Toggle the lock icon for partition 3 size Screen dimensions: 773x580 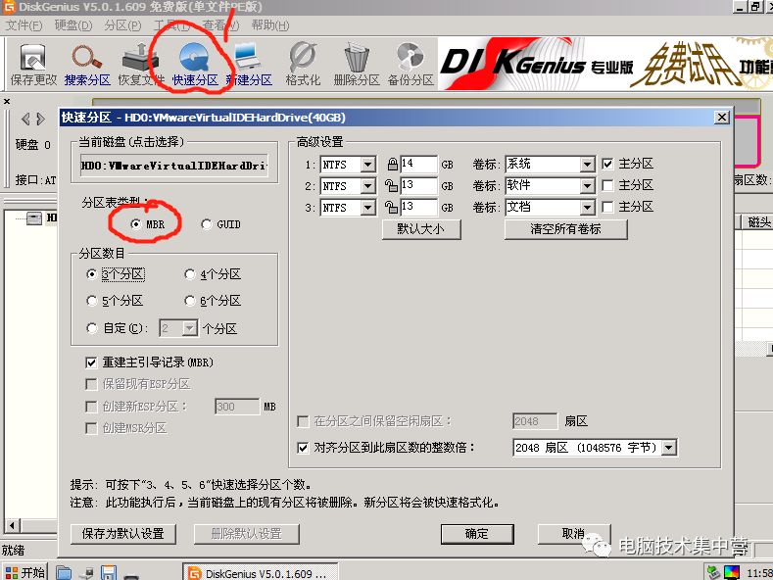(x=392, y=207)
